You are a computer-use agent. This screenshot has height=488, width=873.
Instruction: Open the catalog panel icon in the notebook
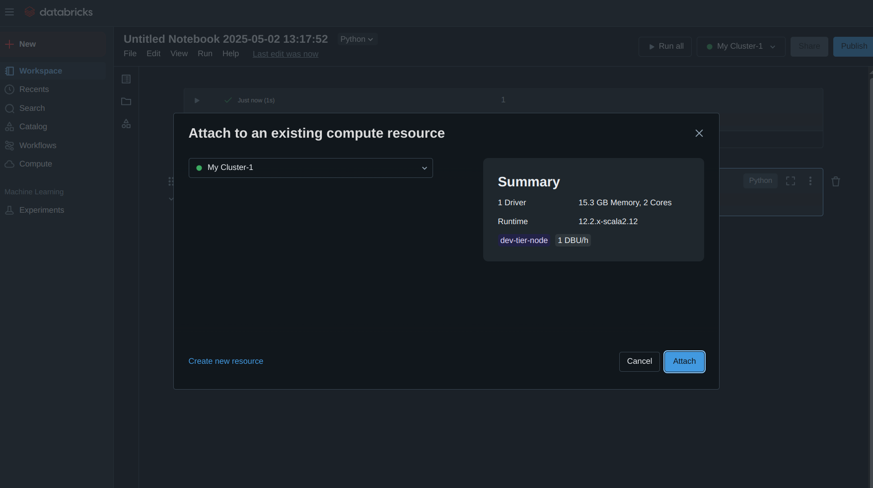coord(126,124)
